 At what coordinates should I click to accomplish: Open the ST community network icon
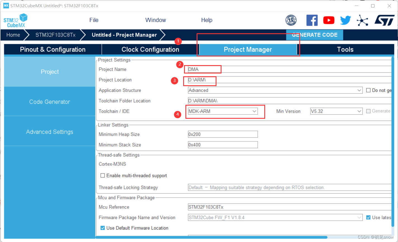point(362,20)
